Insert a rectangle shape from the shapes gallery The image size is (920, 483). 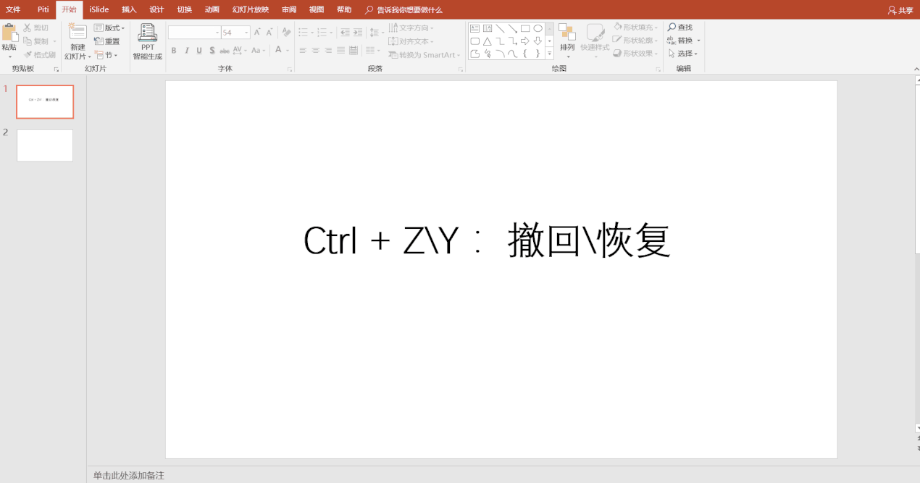(526, 28)
